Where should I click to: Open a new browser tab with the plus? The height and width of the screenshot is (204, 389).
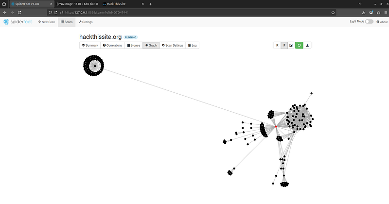point(150,4)
